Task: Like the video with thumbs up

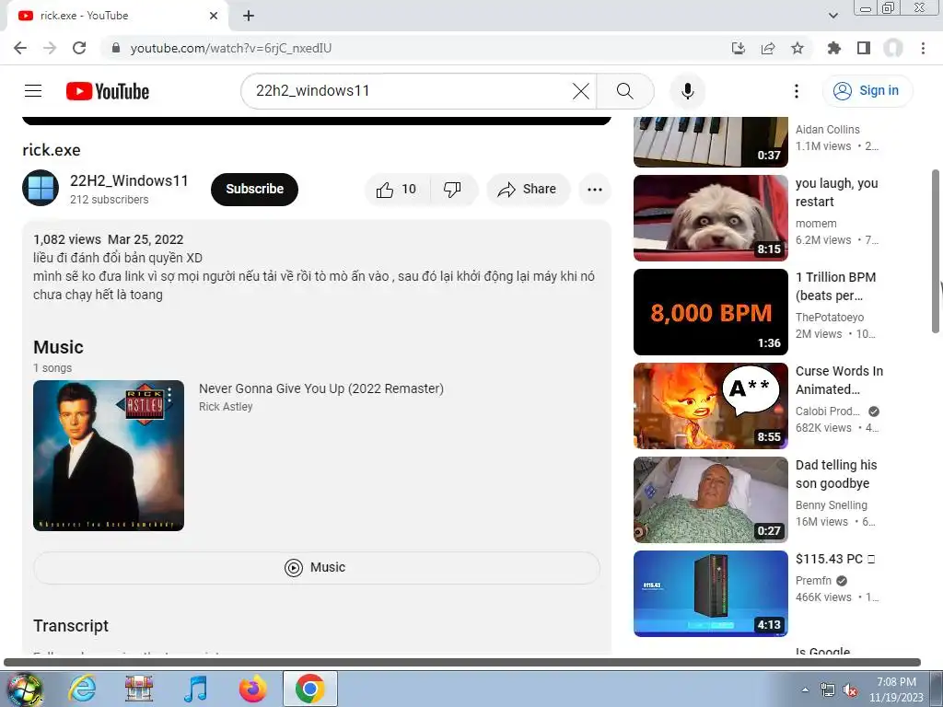Action: pyautogui.click(x=397, y=190)
